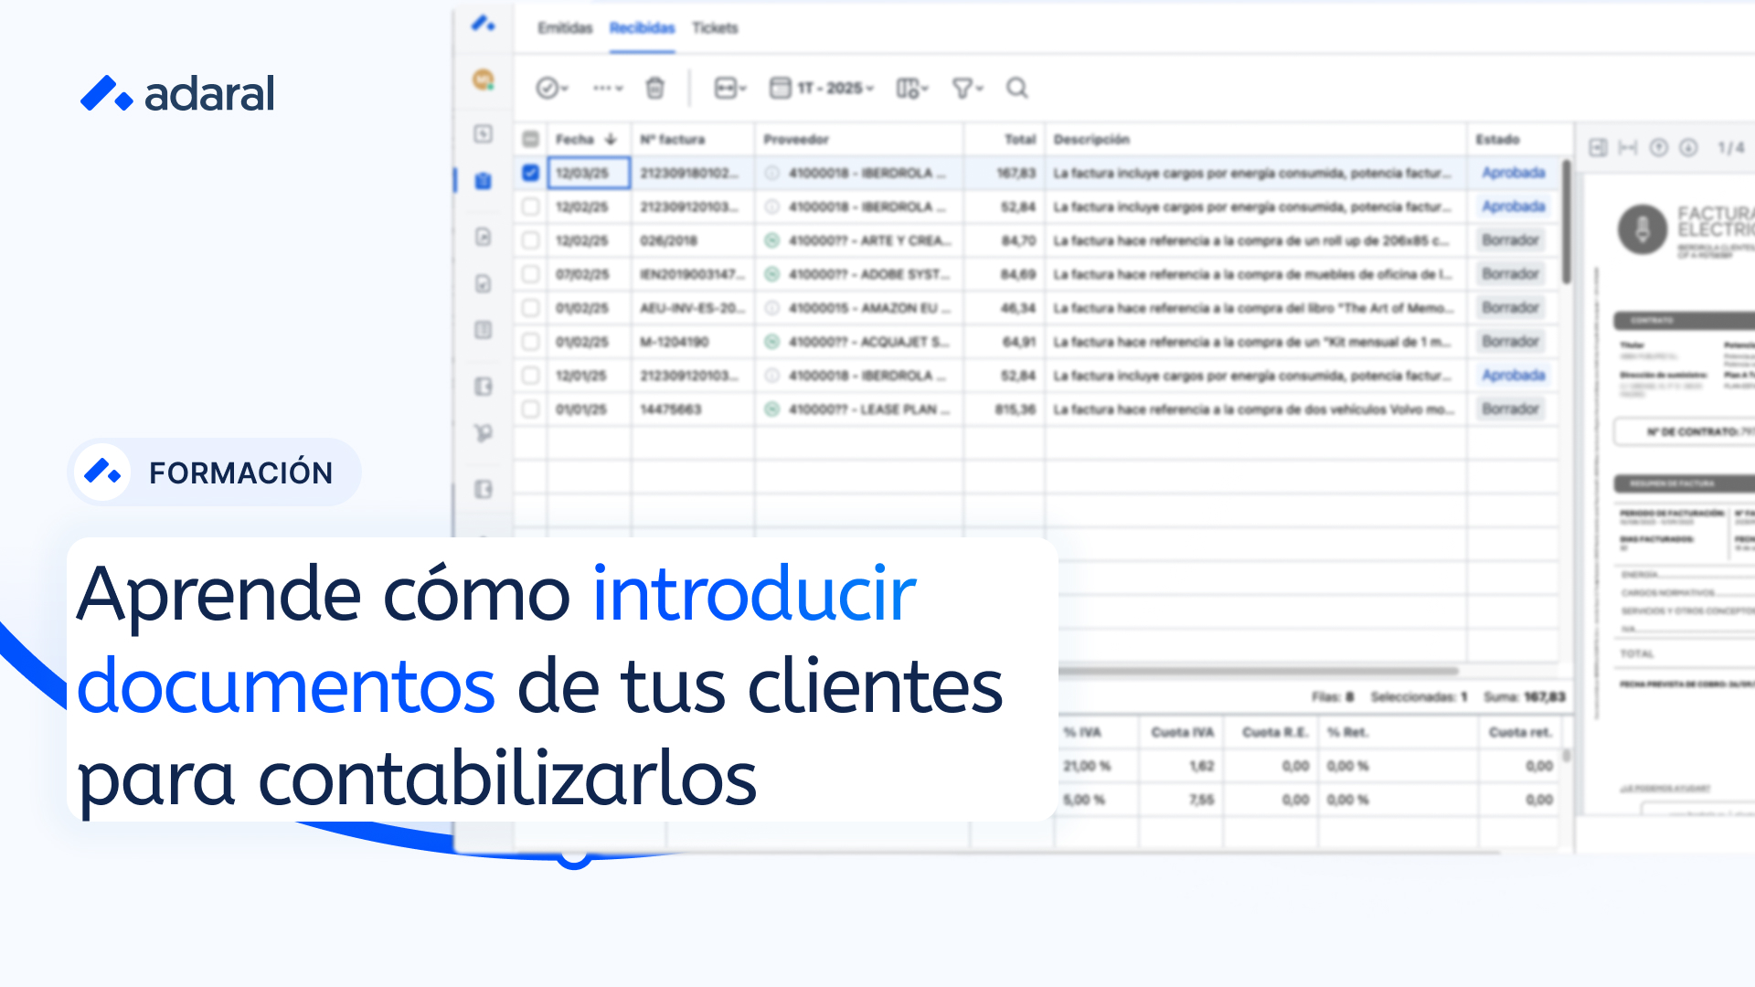Viewport: 1755px width, 987px height.
Task: Open the 1T - 2025 period dropdown
Action: coord(821,88)
